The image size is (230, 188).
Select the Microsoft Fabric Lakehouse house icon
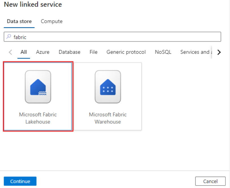pos(38,87)
